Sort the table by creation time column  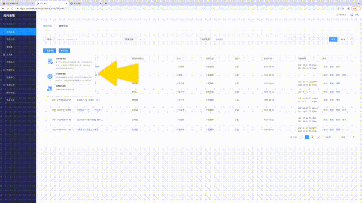(269, 59)
